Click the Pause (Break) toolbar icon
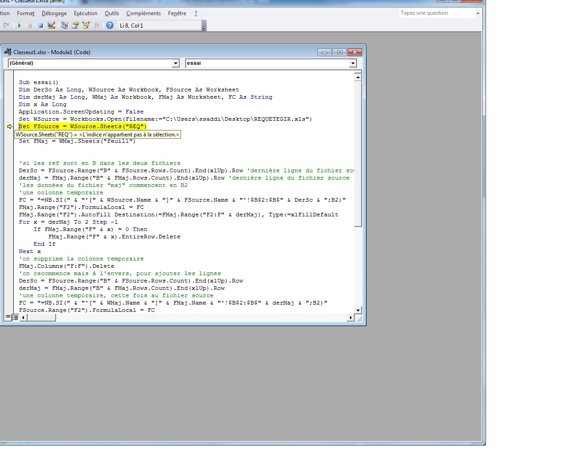Image resolution: width=588 pixels, height=452 pixels. tap(30, 25)
